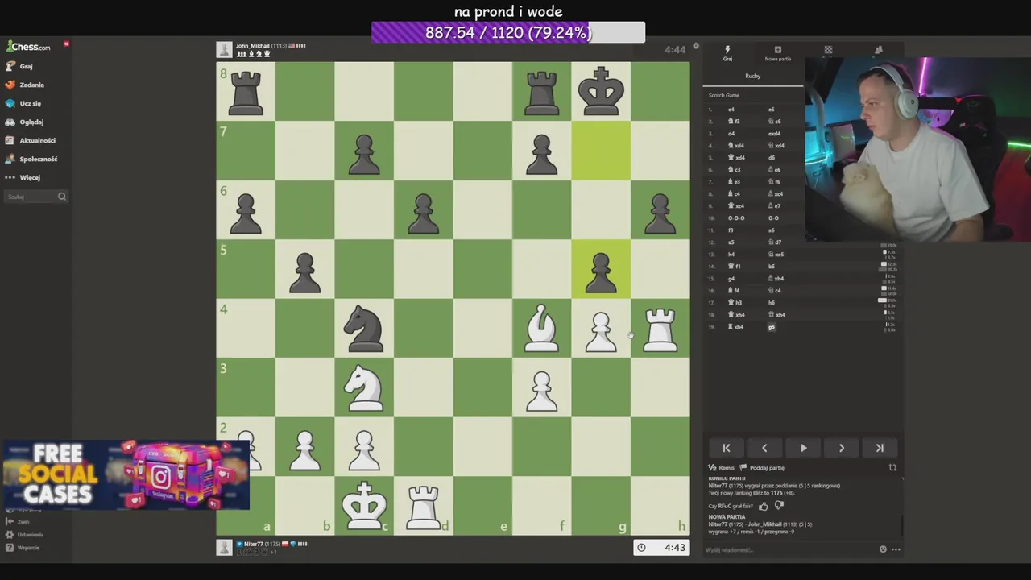Open sidebar Ustawienia settings
The width and height of the screenshot is (1031, 580).
[24, 535]
